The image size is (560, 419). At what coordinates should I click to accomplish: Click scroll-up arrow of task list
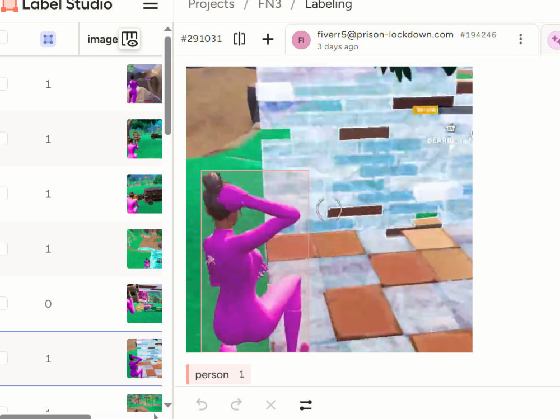pyautogui.click(x=168, y=29)
